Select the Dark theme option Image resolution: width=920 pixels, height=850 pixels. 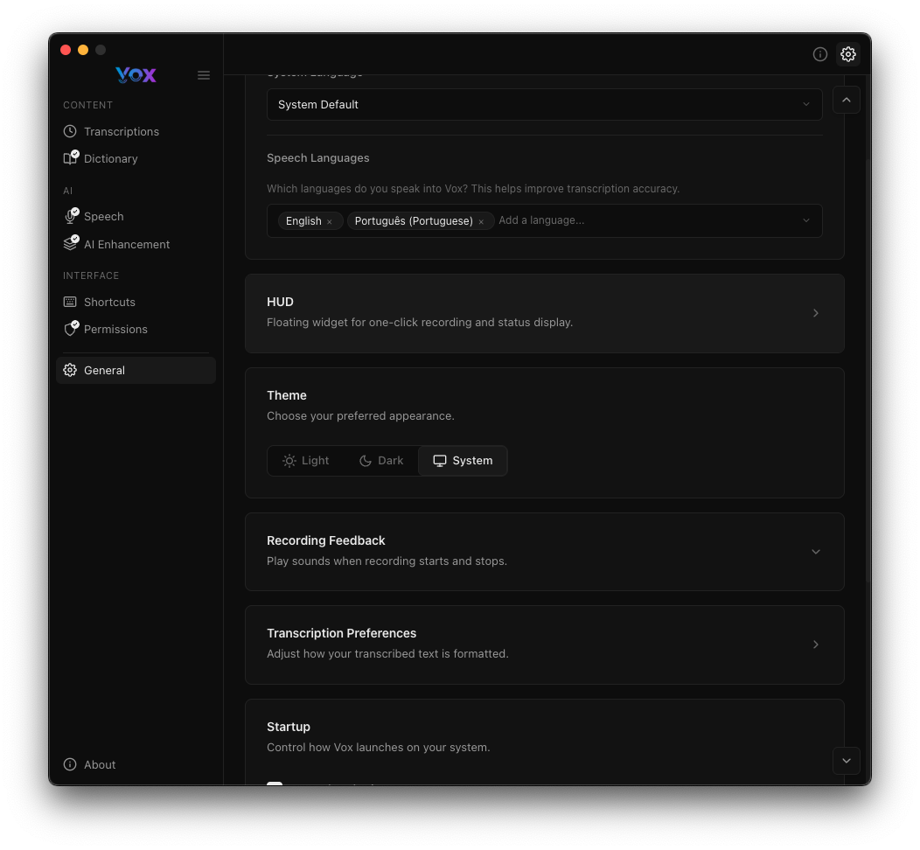click(381, 461)
